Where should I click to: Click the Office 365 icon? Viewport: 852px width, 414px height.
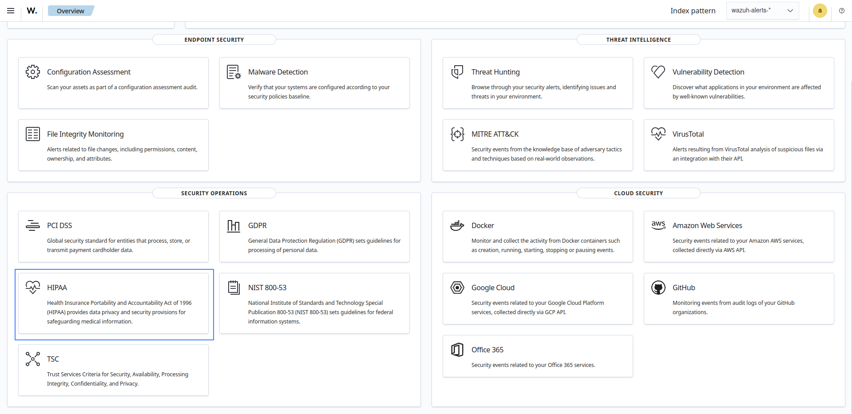point(457,350)
